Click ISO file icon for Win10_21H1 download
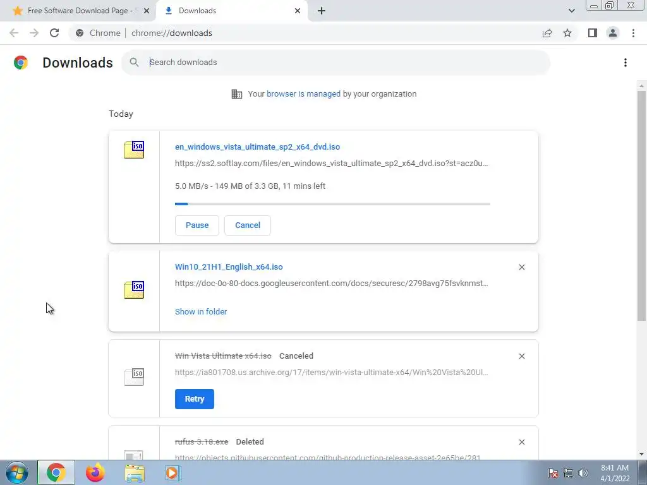This screenshot has height=485, width=647. click(134, 290)
